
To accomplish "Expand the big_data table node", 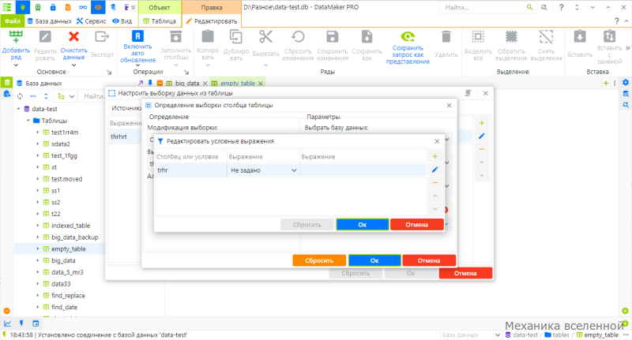I will click(37, 261).
